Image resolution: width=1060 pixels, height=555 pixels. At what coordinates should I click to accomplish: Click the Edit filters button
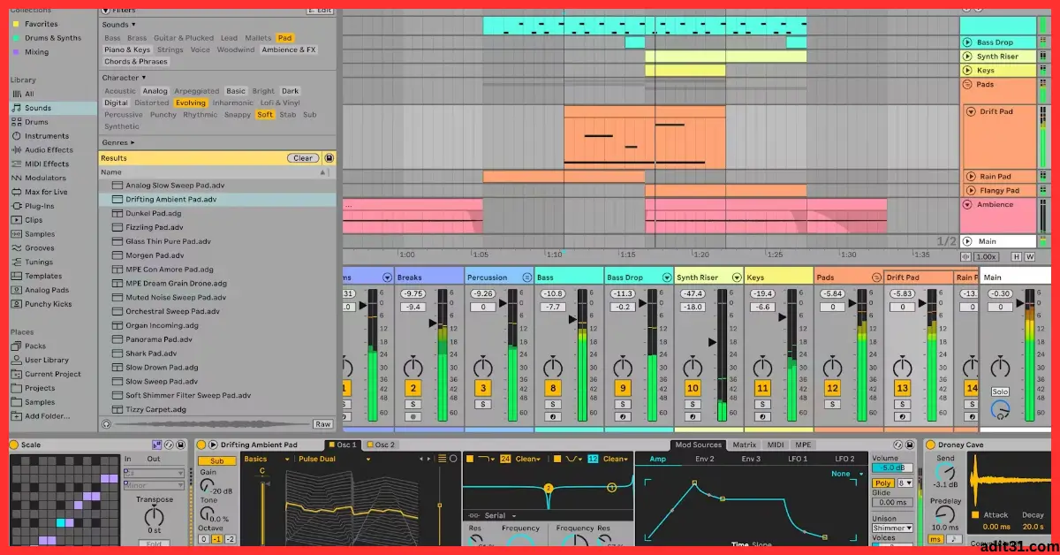coord(320,11)
